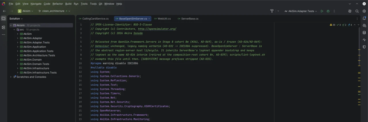Expand the AkiSim.Adapter project

click(18, 38)
